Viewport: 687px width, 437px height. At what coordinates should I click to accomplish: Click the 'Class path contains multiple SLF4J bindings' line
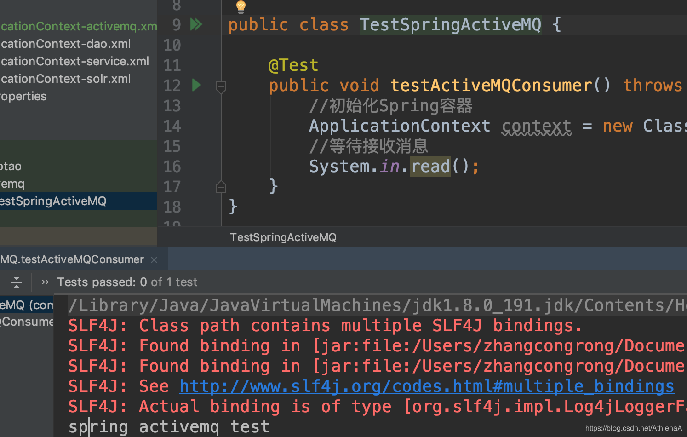(325, 326)
